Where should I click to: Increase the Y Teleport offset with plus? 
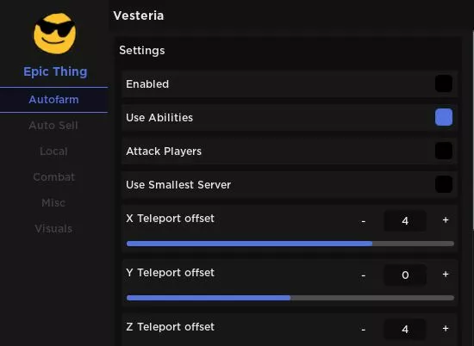click(446, 275)
